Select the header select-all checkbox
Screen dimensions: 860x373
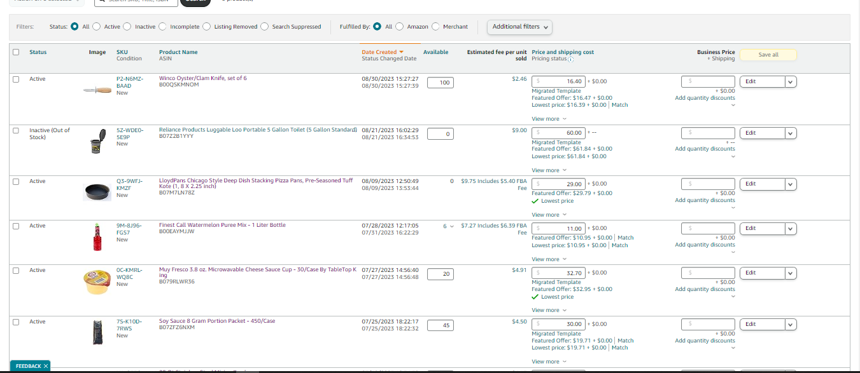click(16, 52)
